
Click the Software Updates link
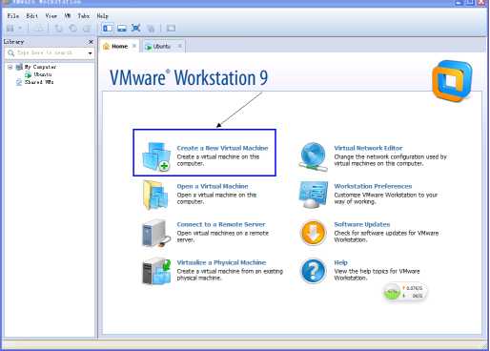(362, 224)
